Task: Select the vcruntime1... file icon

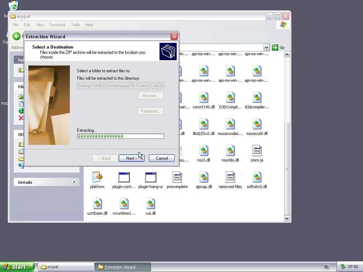Action: (x=124, y=204)
